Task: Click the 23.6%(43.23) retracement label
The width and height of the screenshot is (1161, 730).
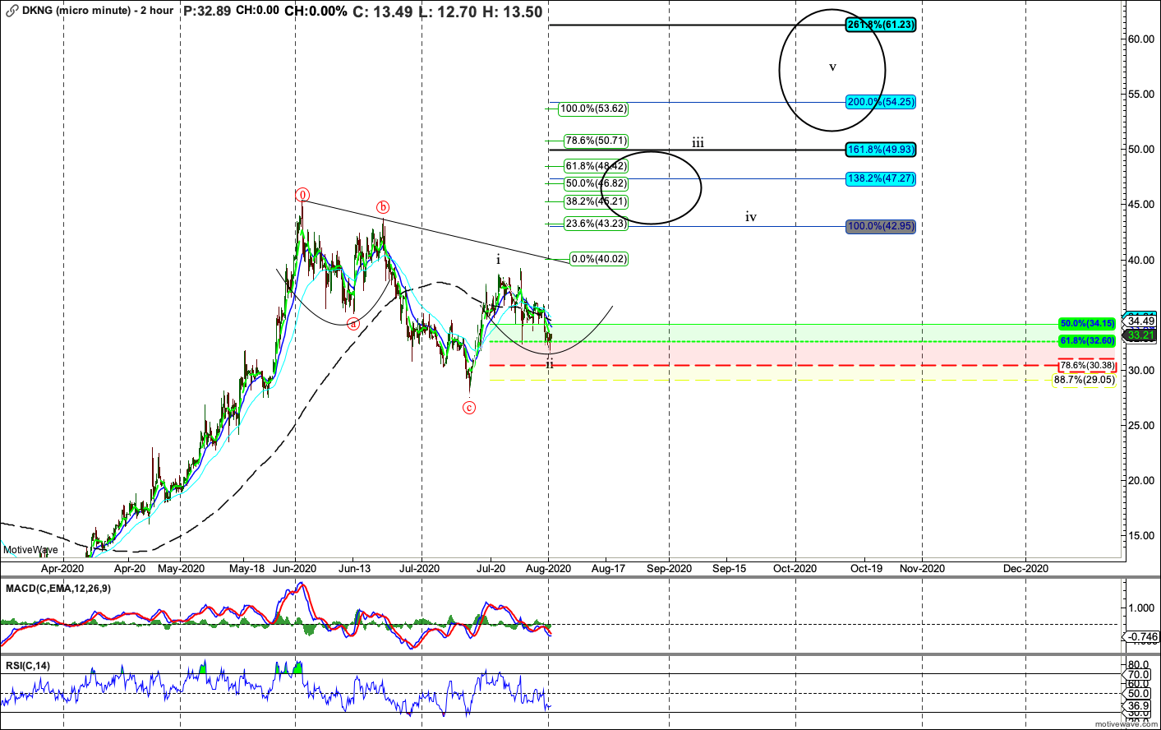Action: tap(596, 224)
